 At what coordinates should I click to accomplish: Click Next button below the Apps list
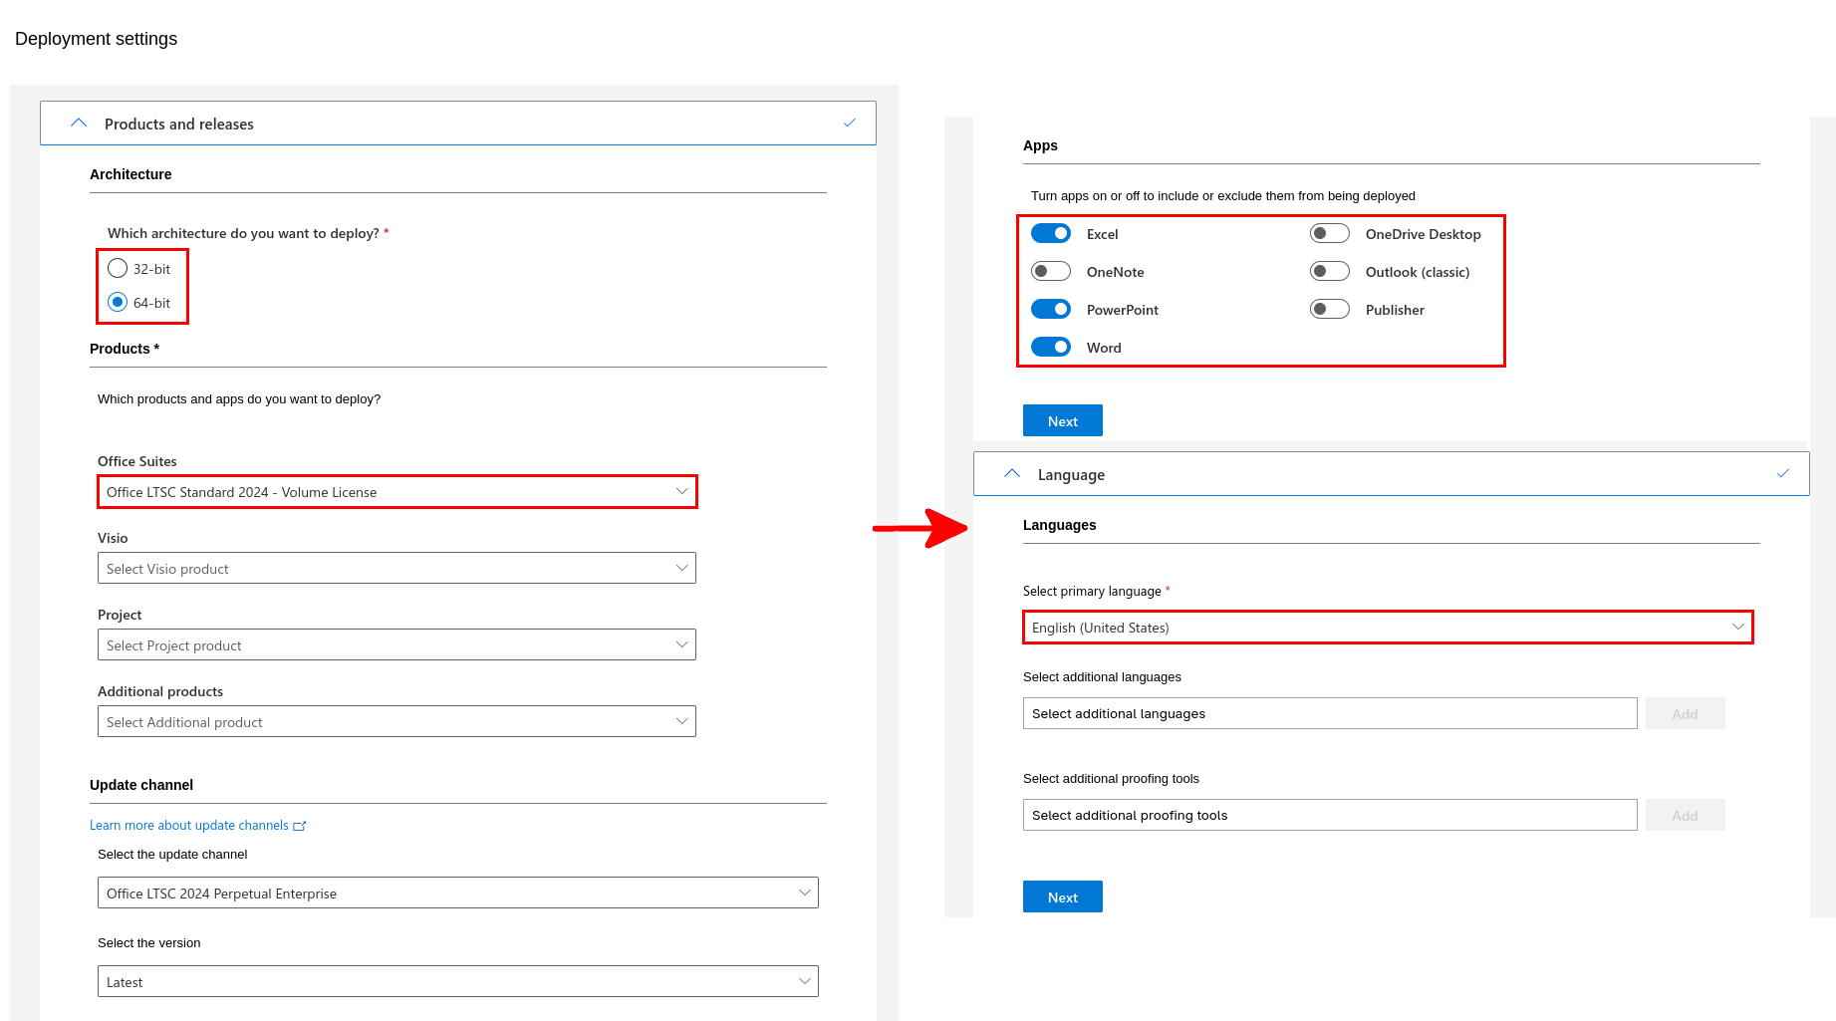coord(1063,421)
